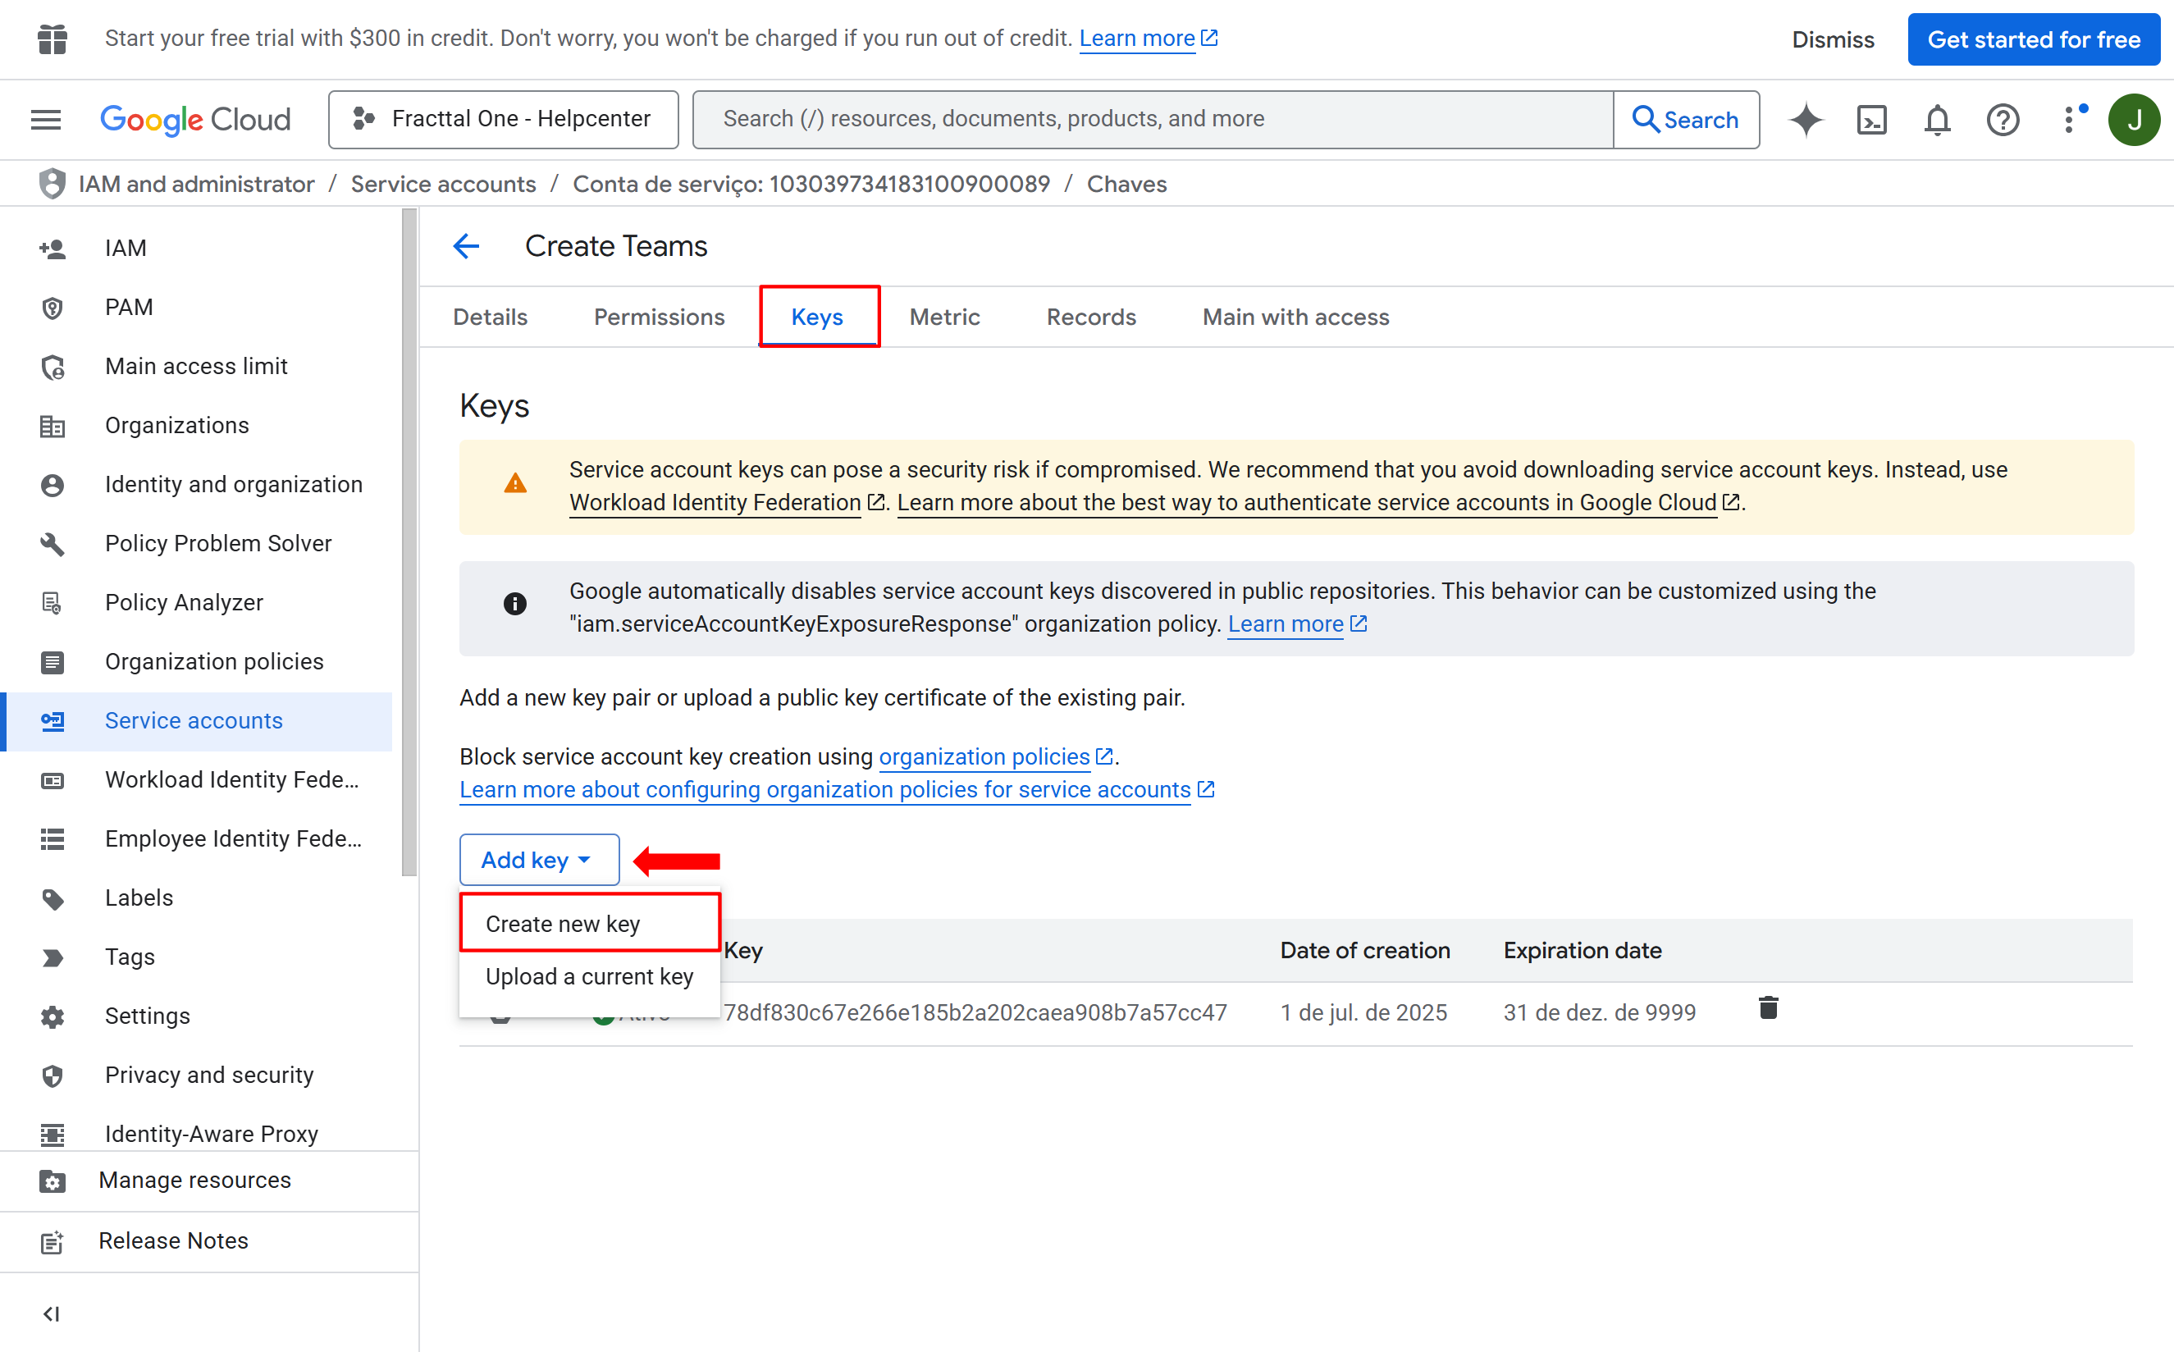Switch to the Permissions tab

pos(659,317)
